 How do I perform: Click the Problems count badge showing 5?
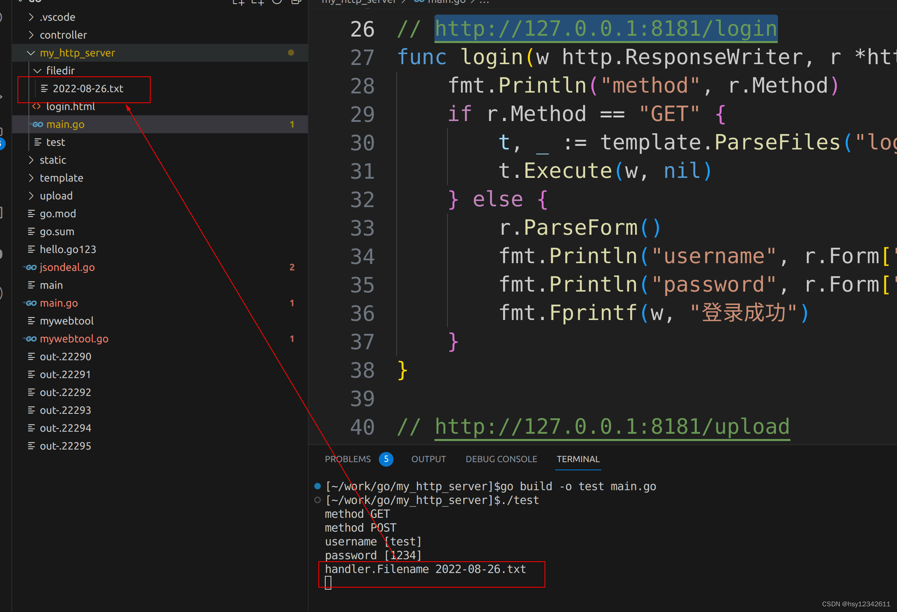386,459
